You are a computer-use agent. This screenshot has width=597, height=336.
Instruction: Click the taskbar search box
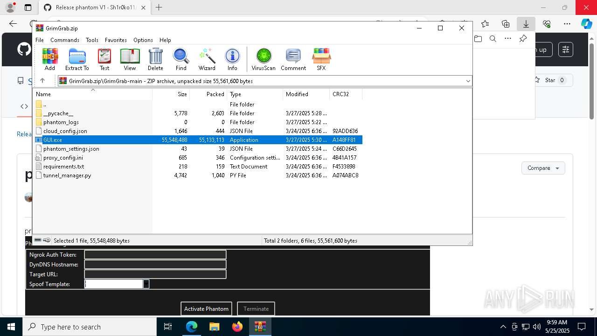coord(90,327)
